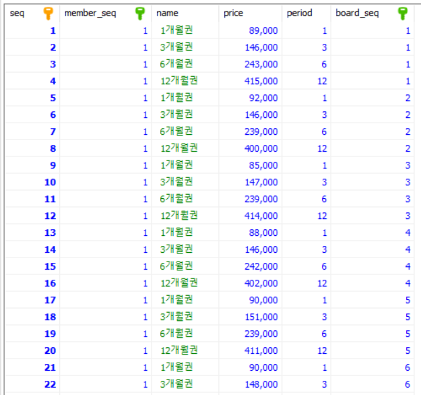Select seq cell 12
This screenshot has width=421, height=395.
(32, 216)
